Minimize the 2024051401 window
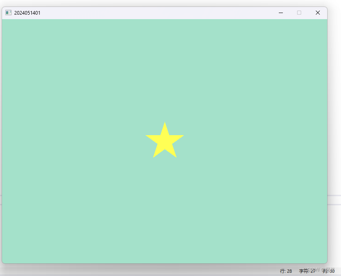The width and height of the screenshot is (341, 276). (280, 13)
